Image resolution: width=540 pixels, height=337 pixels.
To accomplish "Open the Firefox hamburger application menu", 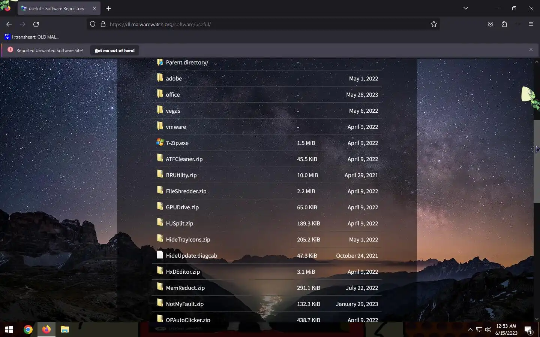I will (531, 24).
